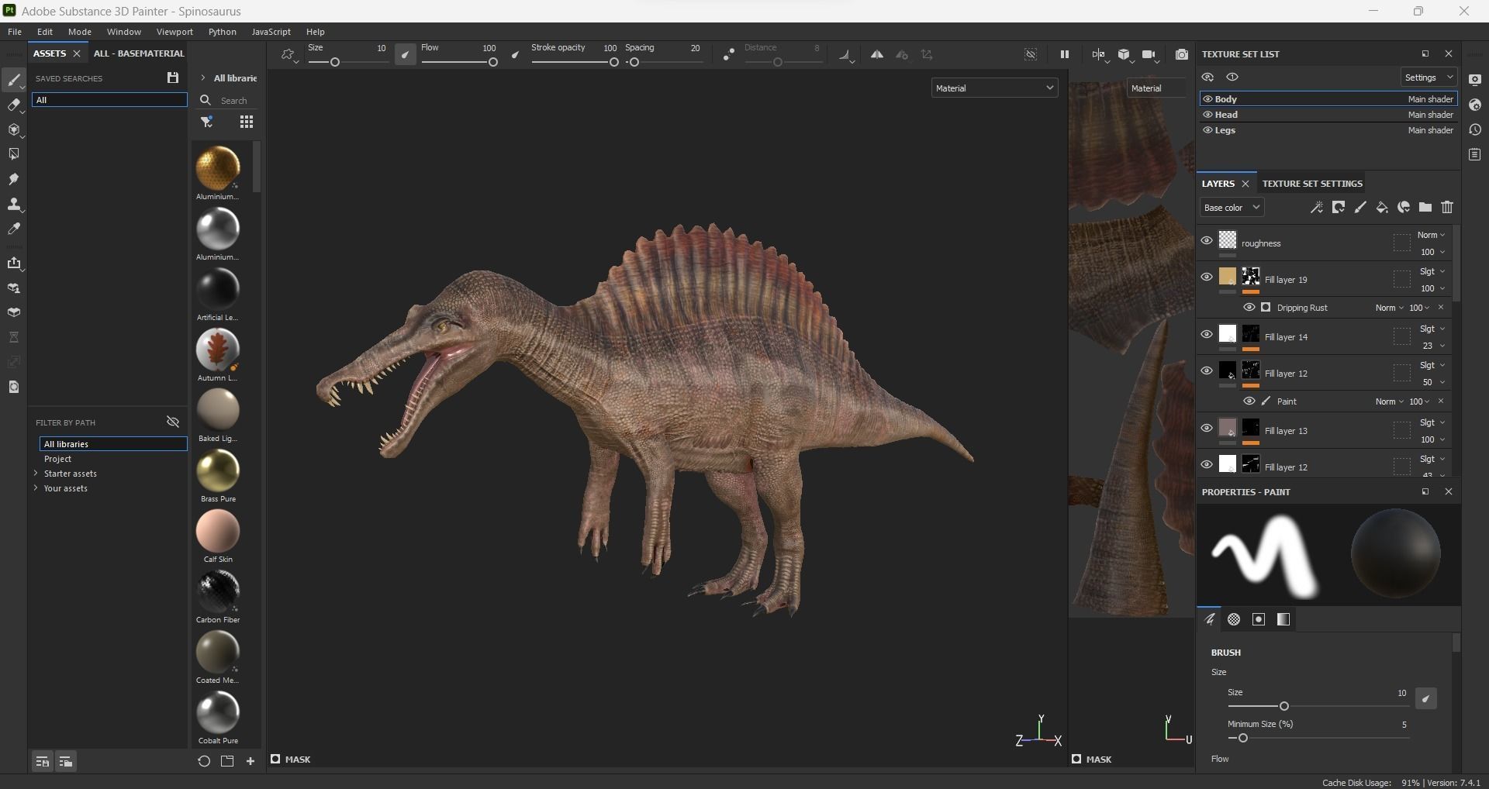Switch to the ALL - BASEMATERIAL tab
Screen dimensions: 1489x789
(x=139, y=53)
